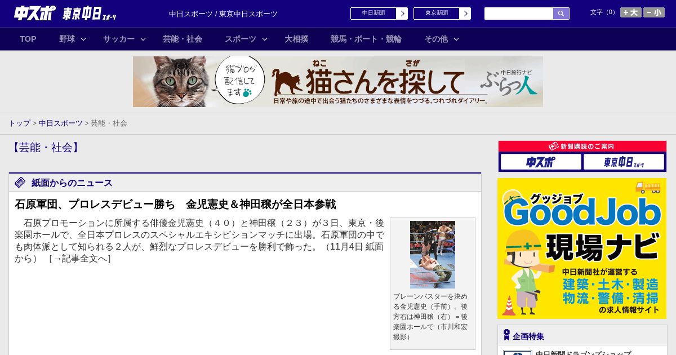The image size is (676, 355).
Task: Open the サッカー navigation menu
Action: 119,39
